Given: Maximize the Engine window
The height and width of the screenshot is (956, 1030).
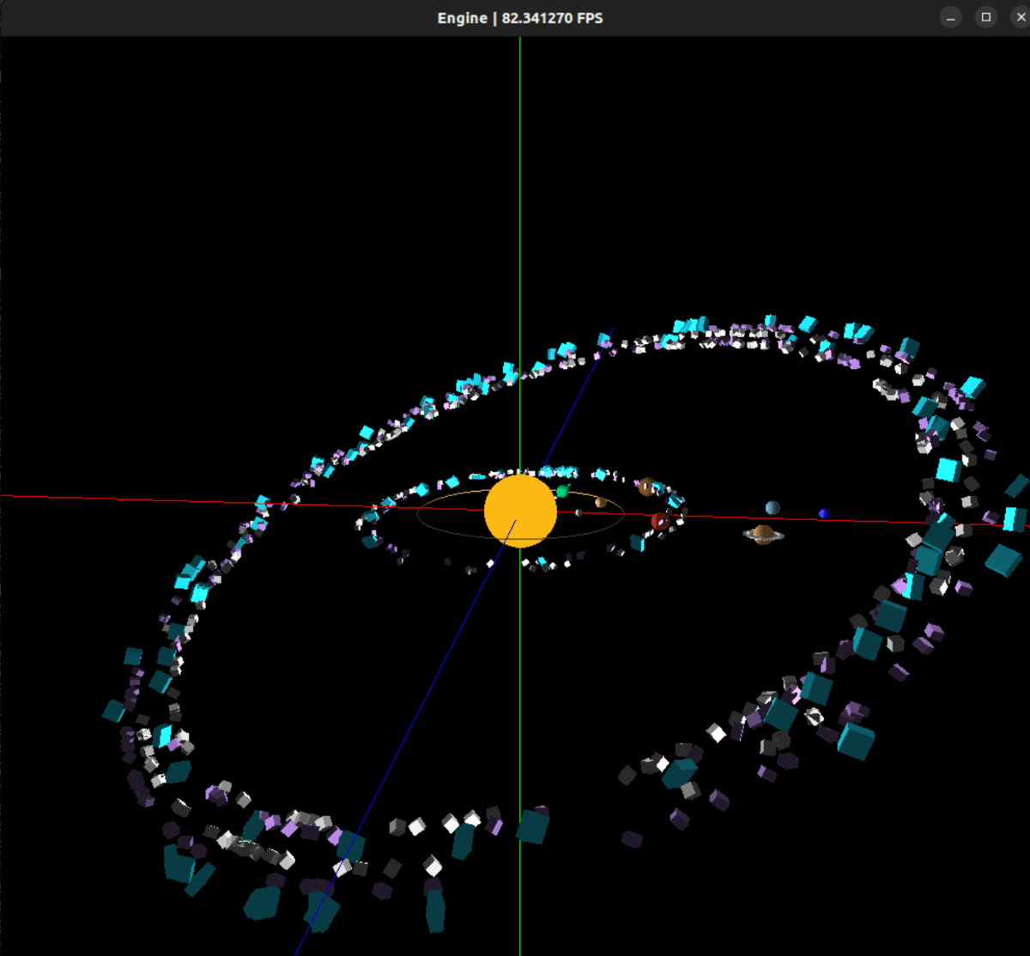Looking at the screenshot, I should (986, 18).
